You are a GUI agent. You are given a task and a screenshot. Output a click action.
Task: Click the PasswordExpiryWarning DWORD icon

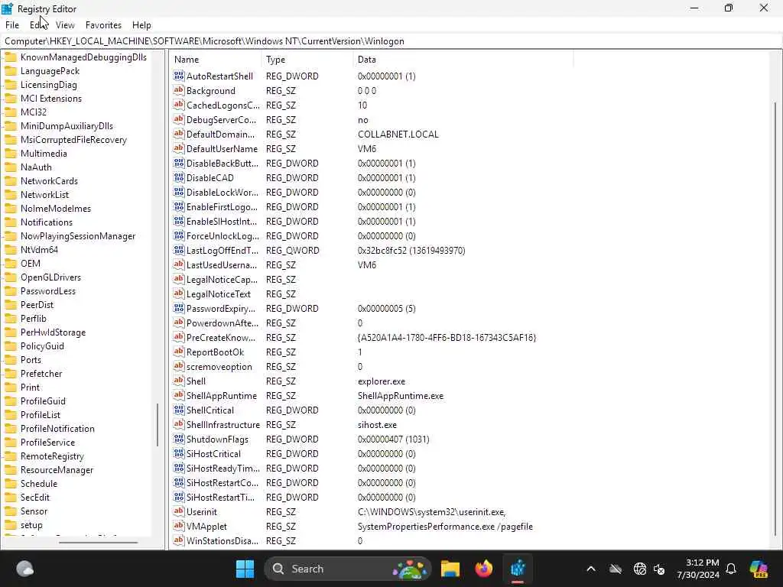[179, 309]
